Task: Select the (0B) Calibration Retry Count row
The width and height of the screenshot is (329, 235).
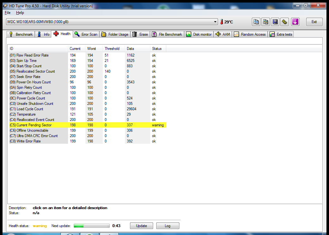Action: click(x=87, y=93)
